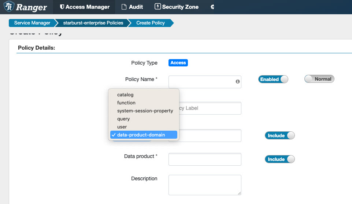Click the Policy Type label
The width and height of the screenshot is (352, 204).
[x=144, y=63]
